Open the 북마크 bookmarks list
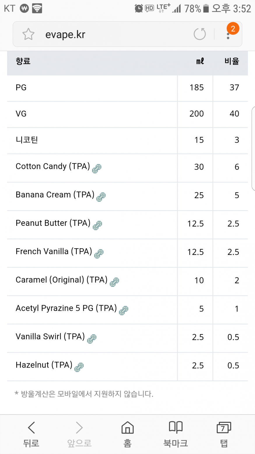The height and width of the screenshot is (454, 255). pos(175,434)
